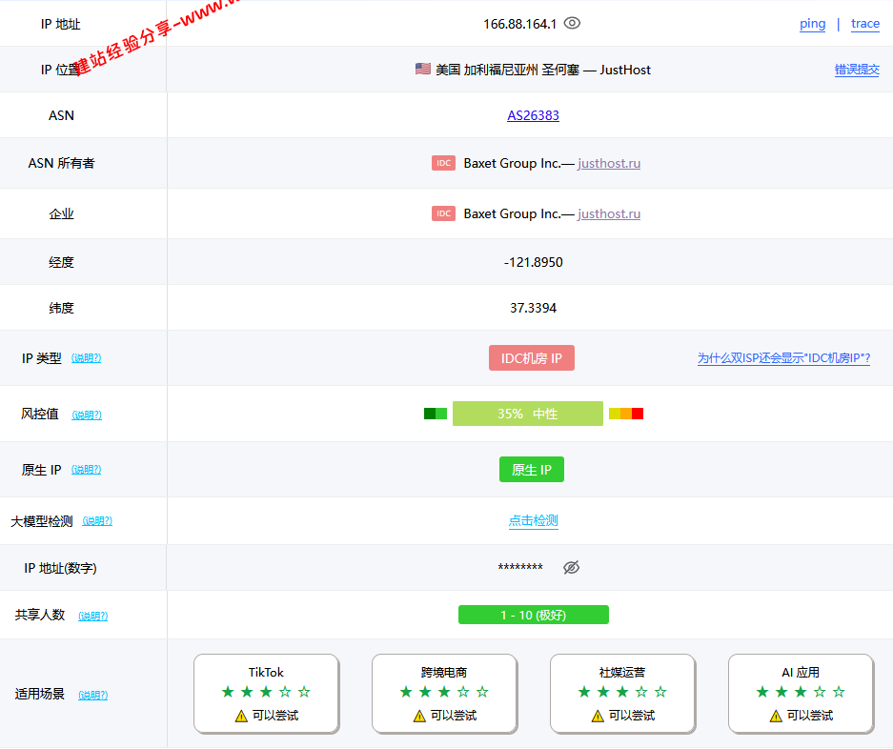893x749 pixels.
Task: Click 说明 link next to 共享人数
Action: coord(92,617)
